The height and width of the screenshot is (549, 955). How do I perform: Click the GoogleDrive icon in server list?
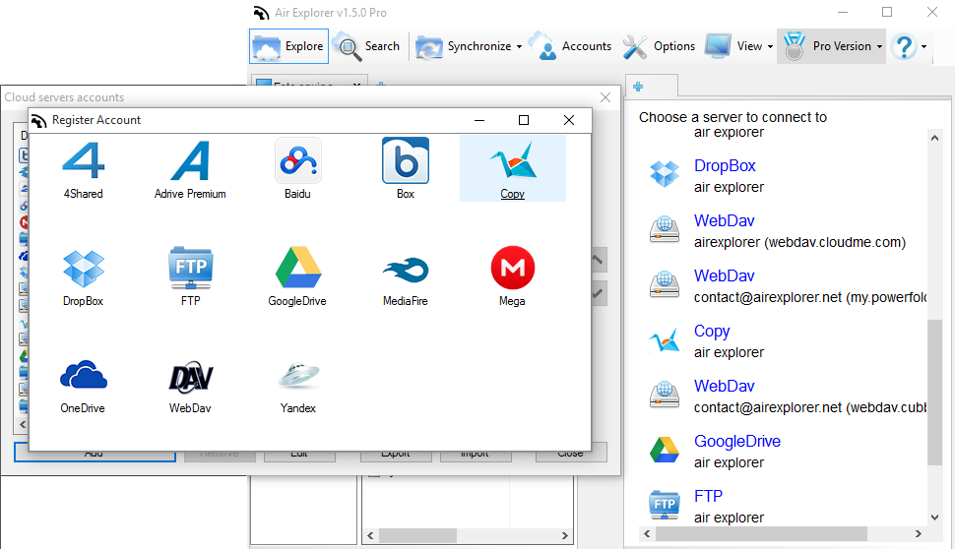pos(664,450)
